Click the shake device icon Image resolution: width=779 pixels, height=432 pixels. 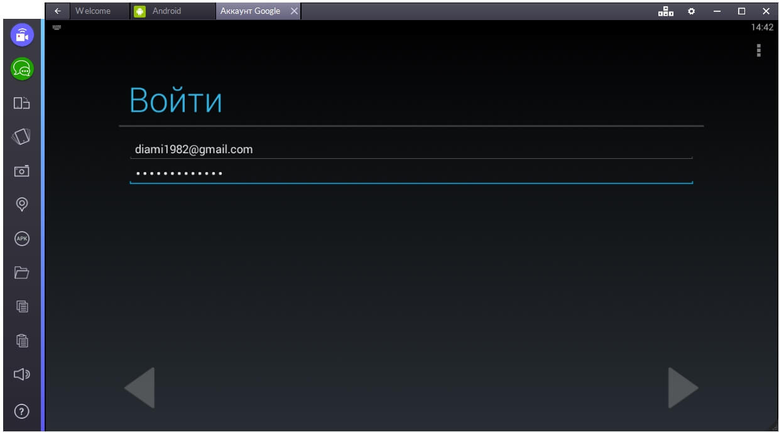click(x=22, y=136)
